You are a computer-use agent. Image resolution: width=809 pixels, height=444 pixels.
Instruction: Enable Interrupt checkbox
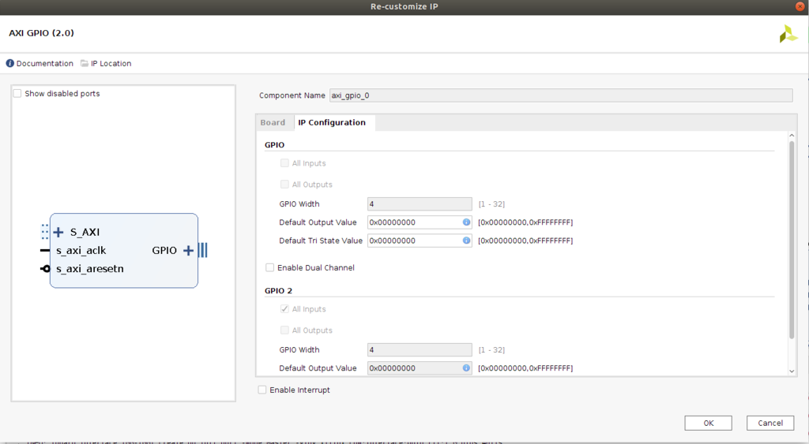coord(262,390)
